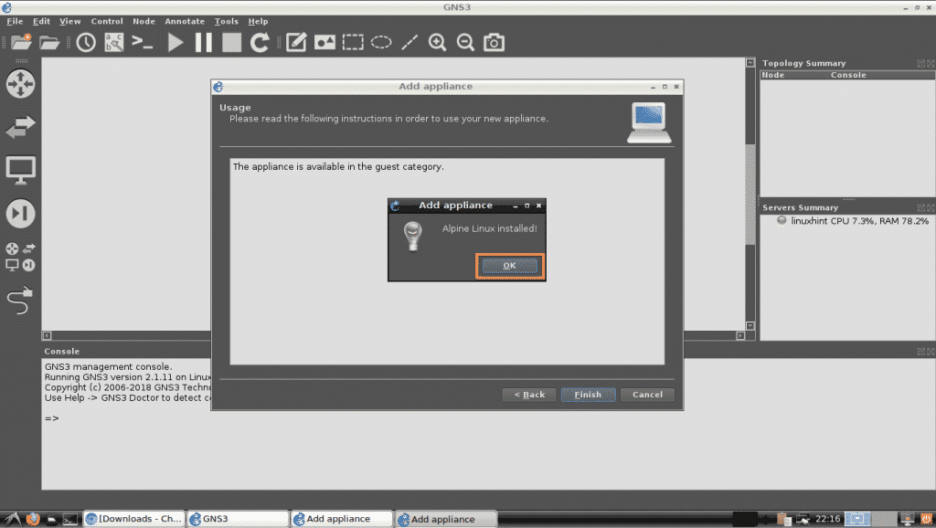Viewport: 936px width, 528px height.
Task: Cancel the Add appliance wizard
Action: 647,394
